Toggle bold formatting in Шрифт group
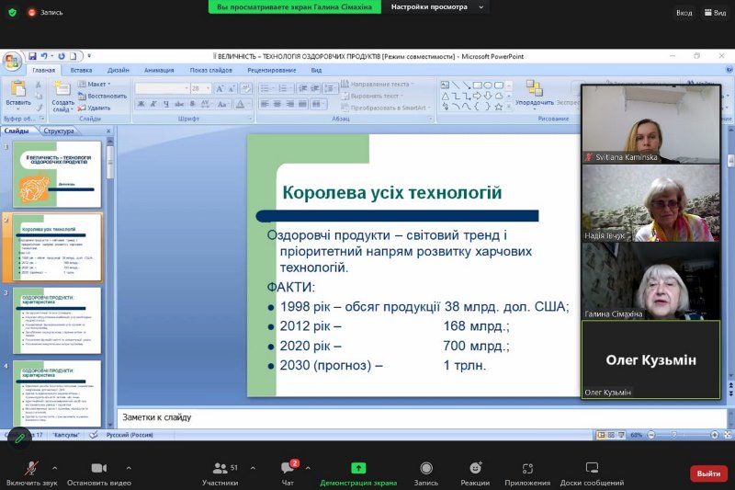The image size is (735, 490). tap(141, 104)
